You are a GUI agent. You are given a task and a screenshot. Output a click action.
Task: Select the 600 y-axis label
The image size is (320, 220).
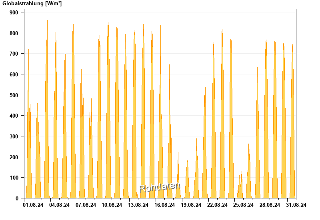[x=14, y=74]
